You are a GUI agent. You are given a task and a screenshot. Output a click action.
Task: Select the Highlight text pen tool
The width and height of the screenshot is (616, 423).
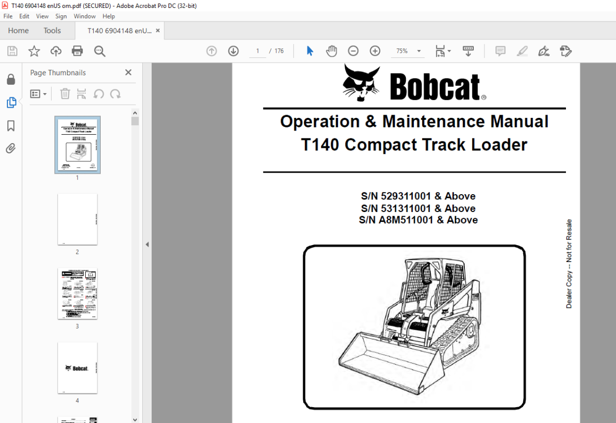(x=522, y=51)
